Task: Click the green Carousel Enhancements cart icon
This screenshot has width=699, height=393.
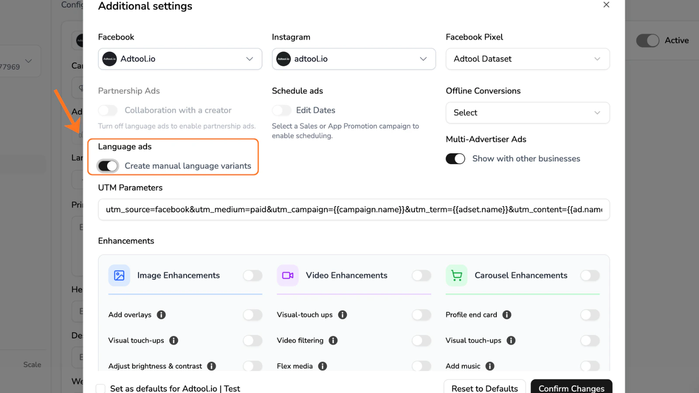Action: [x=457, y=276]
